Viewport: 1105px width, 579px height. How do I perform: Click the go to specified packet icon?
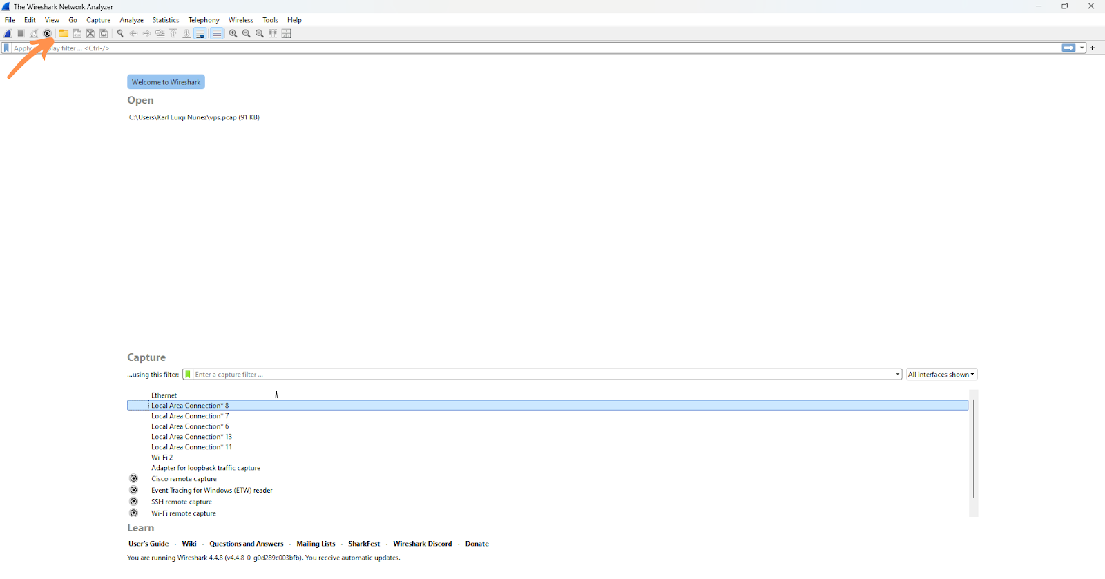[x=160, y=33]
